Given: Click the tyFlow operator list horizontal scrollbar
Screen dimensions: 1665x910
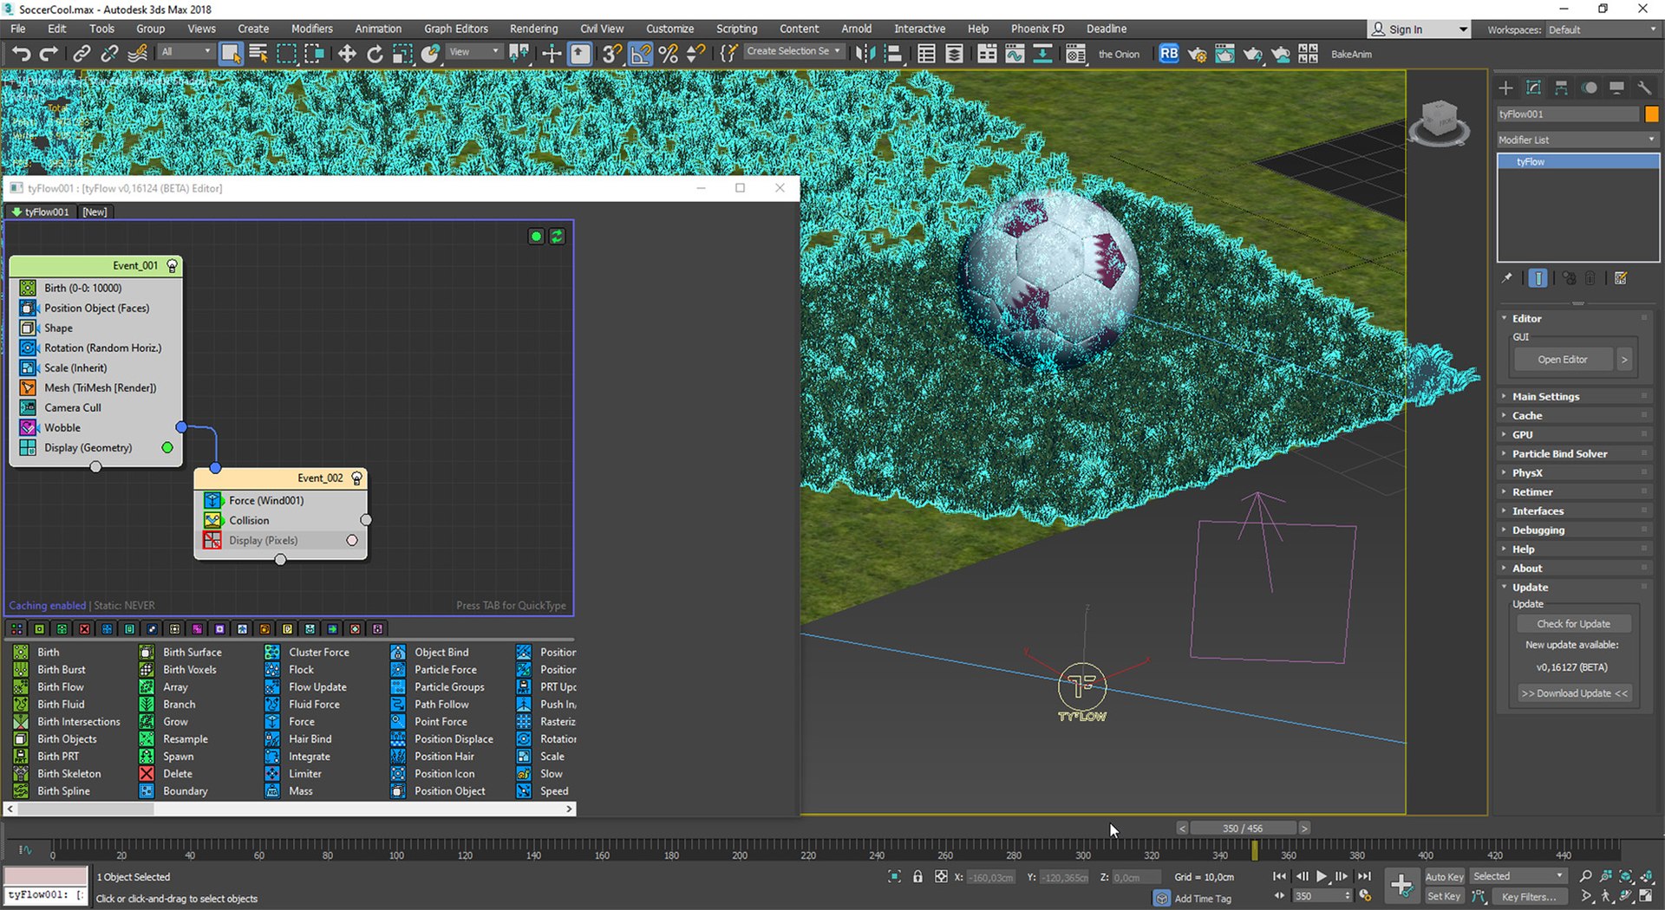Looking at the screenshot, I should point(289,809).
